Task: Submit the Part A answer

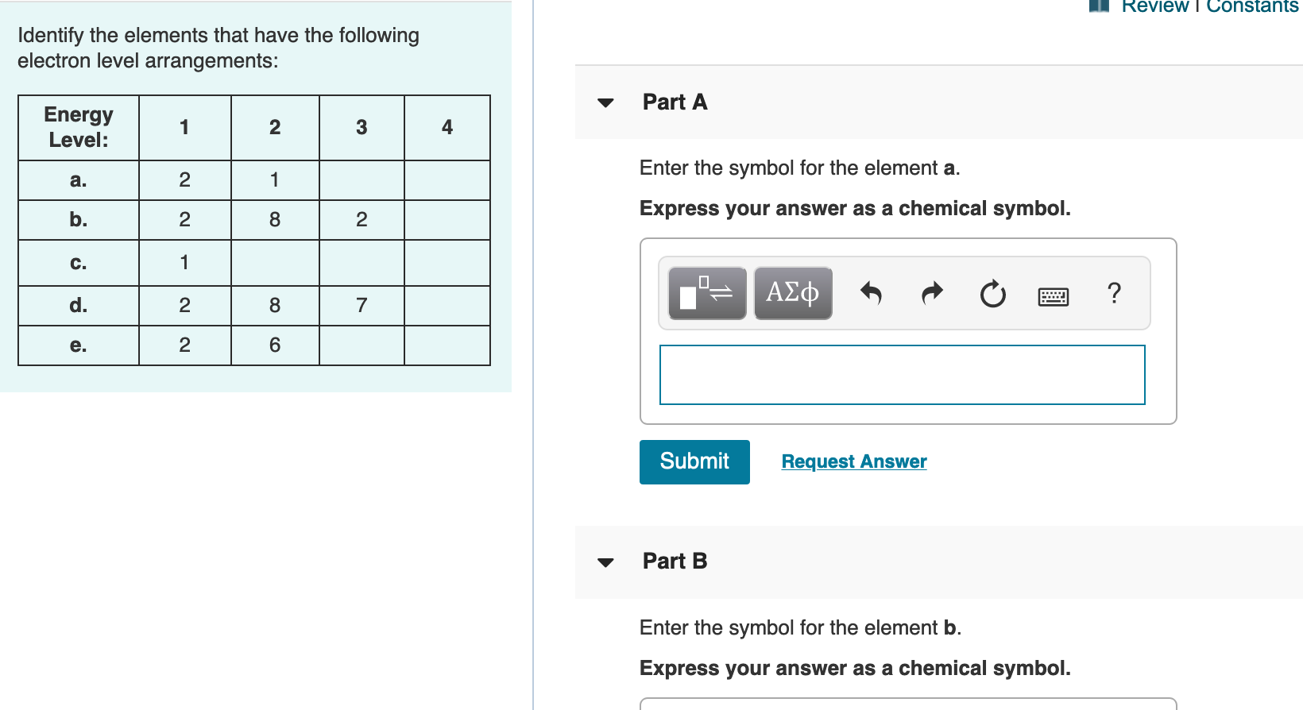Action: pos(694,461)
